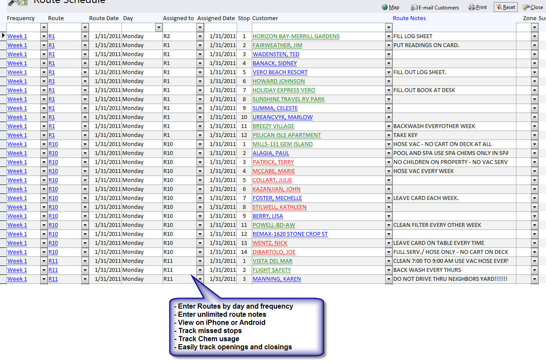Select row selector for HORIZON BAY row
The width and height of the screenshot is (546, 363).
click(3, 36)
